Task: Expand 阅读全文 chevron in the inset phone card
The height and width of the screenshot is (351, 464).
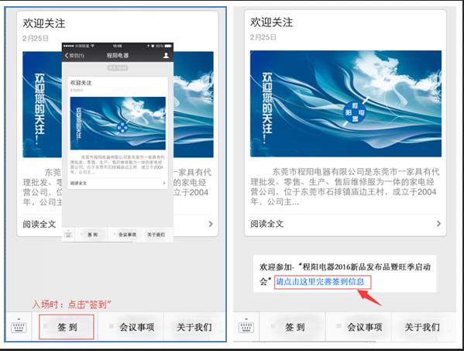Action: click(x=164, y=183)
